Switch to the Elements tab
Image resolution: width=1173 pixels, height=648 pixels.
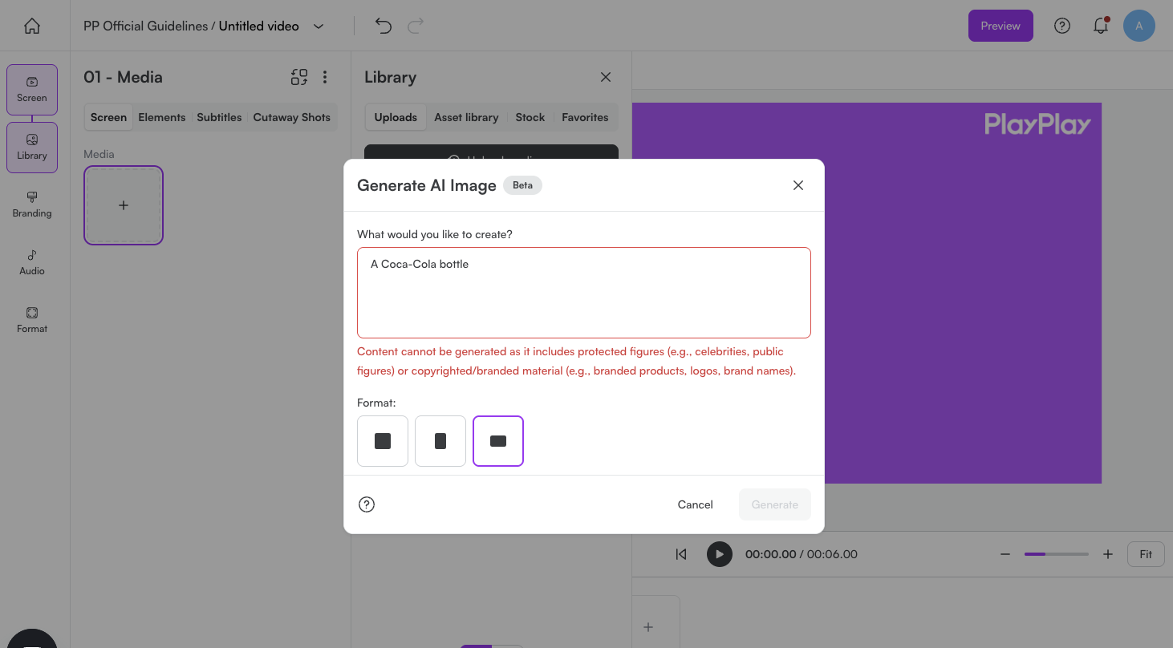162,117
